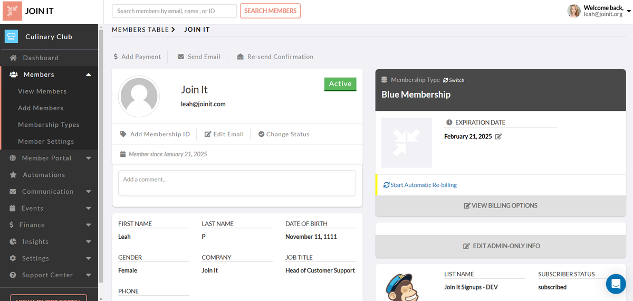Click the Female gender value

[x=128, y=270]
